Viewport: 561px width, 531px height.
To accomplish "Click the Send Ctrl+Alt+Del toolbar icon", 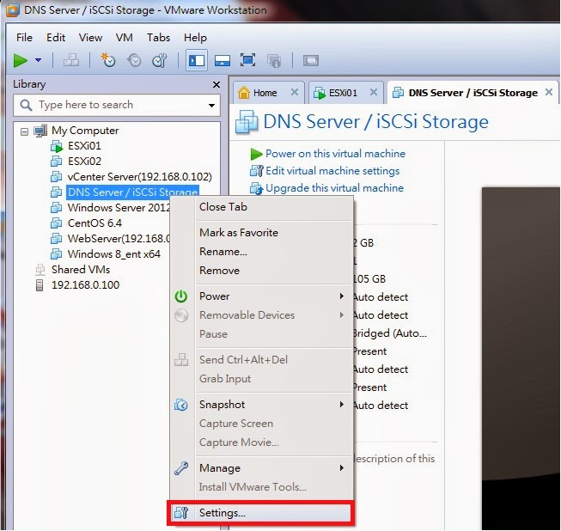I will [71, 60].
